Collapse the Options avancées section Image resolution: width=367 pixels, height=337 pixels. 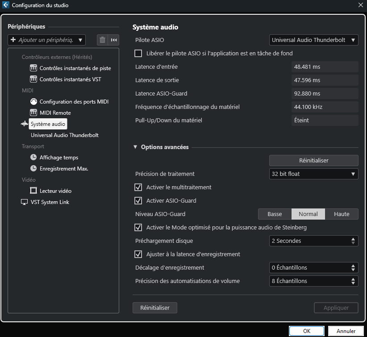click(135, 147)
